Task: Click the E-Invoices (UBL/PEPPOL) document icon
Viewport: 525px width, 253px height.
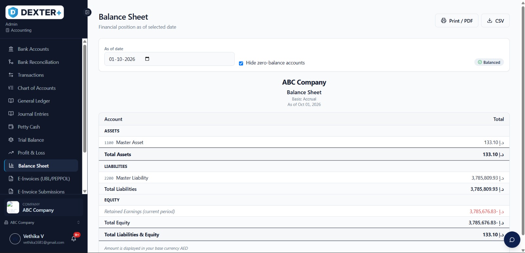Action: tap(11, 179)
